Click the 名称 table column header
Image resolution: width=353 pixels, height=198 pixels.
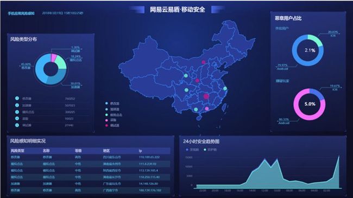coord(46,151)
